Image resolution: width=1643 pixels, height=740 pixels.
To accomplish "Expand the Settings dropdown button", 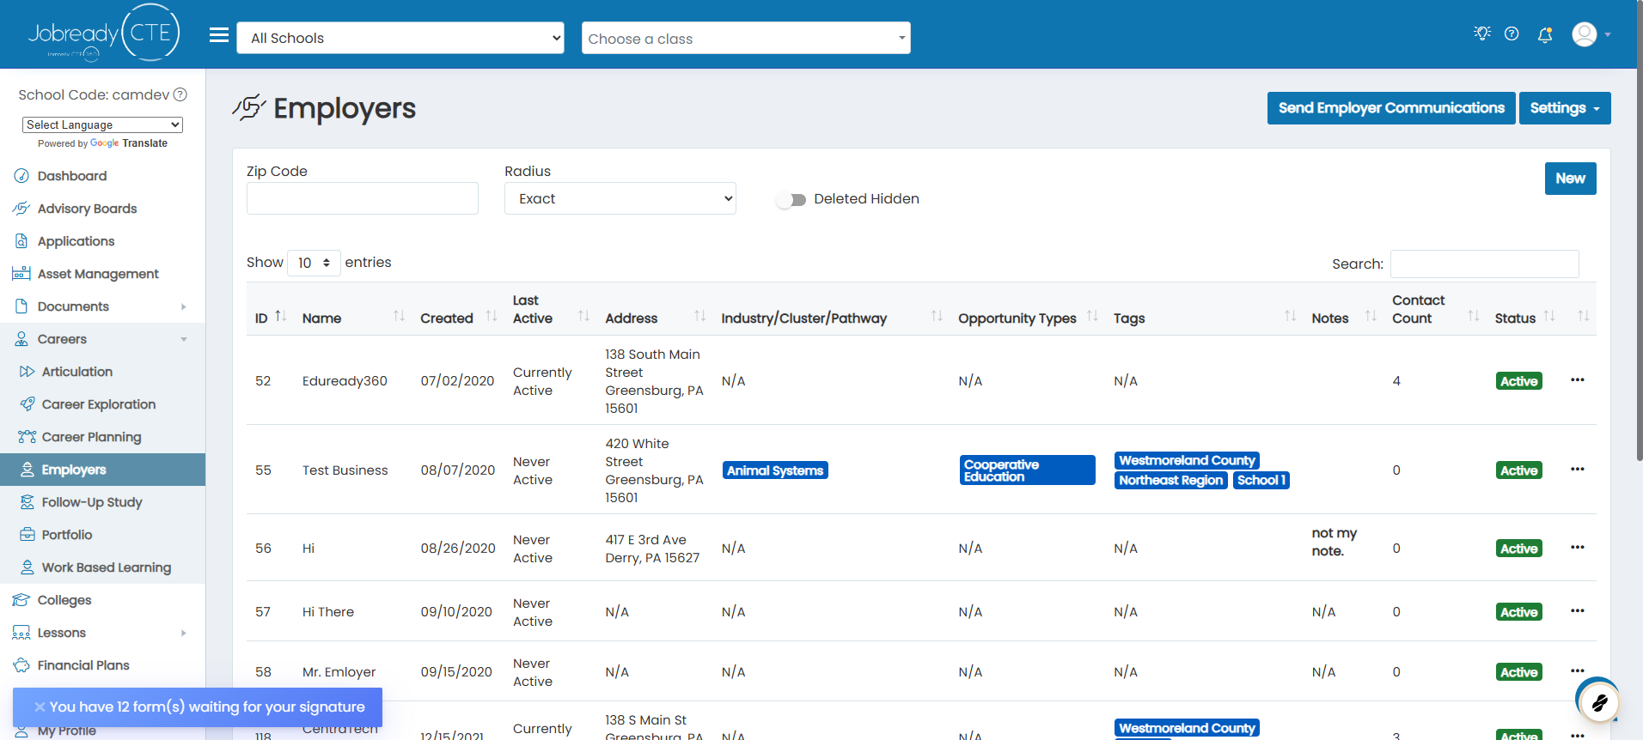I will (x=1565, y=108).
